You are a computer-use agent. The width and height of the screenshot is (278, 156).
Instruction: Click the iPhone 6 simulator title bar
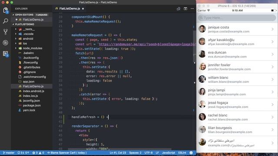tap(237, 6)
